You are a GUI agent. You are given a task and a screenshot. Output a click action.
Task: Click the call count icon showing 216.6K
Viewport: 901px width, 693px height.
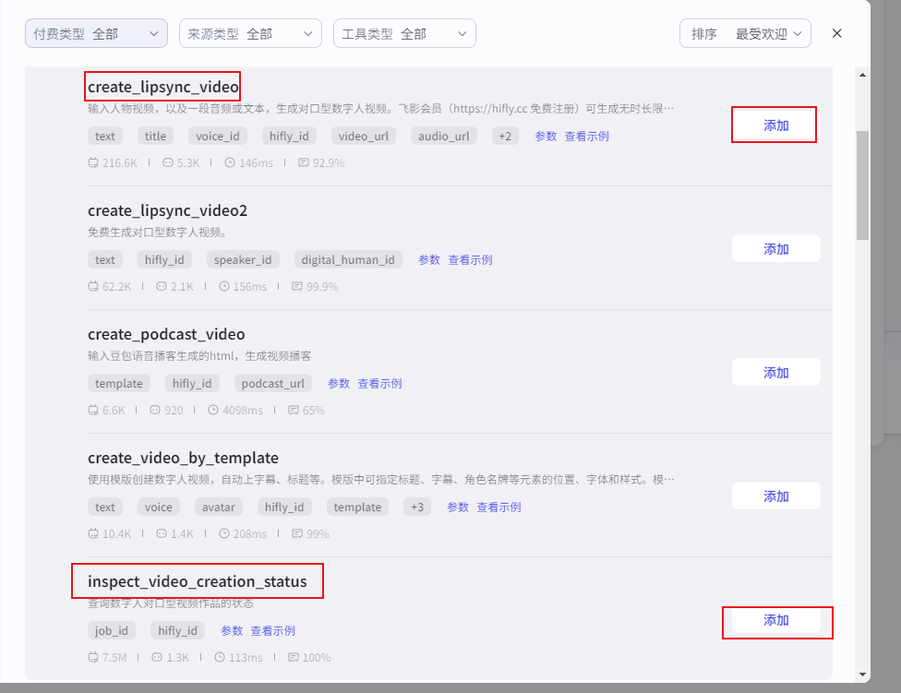pos(93,163)
